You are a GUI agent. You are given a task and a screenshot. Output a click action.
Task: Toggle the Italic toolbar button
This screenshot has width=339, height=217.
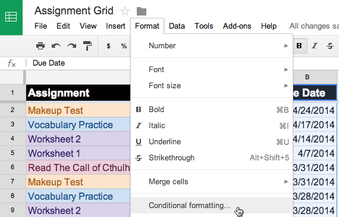coord(315,46)
